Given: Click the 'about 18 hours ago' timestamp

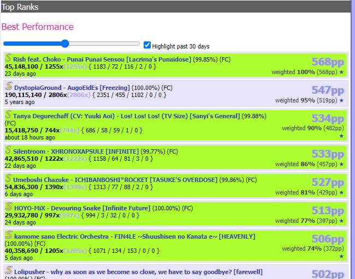Looking at the screenshot, I should (30, 137).
